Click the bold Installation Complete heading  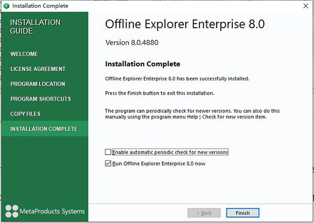(x=142, y=64)
